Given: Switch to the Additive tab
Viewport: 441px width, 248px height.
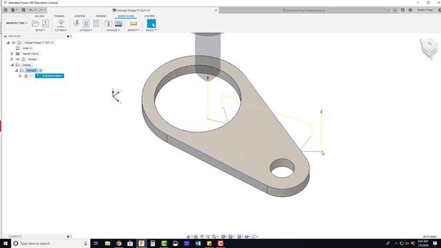Looking at the screenshot, I should 80,16.
